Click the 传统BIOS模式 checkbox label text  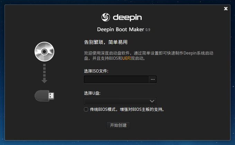coord(127,109)
